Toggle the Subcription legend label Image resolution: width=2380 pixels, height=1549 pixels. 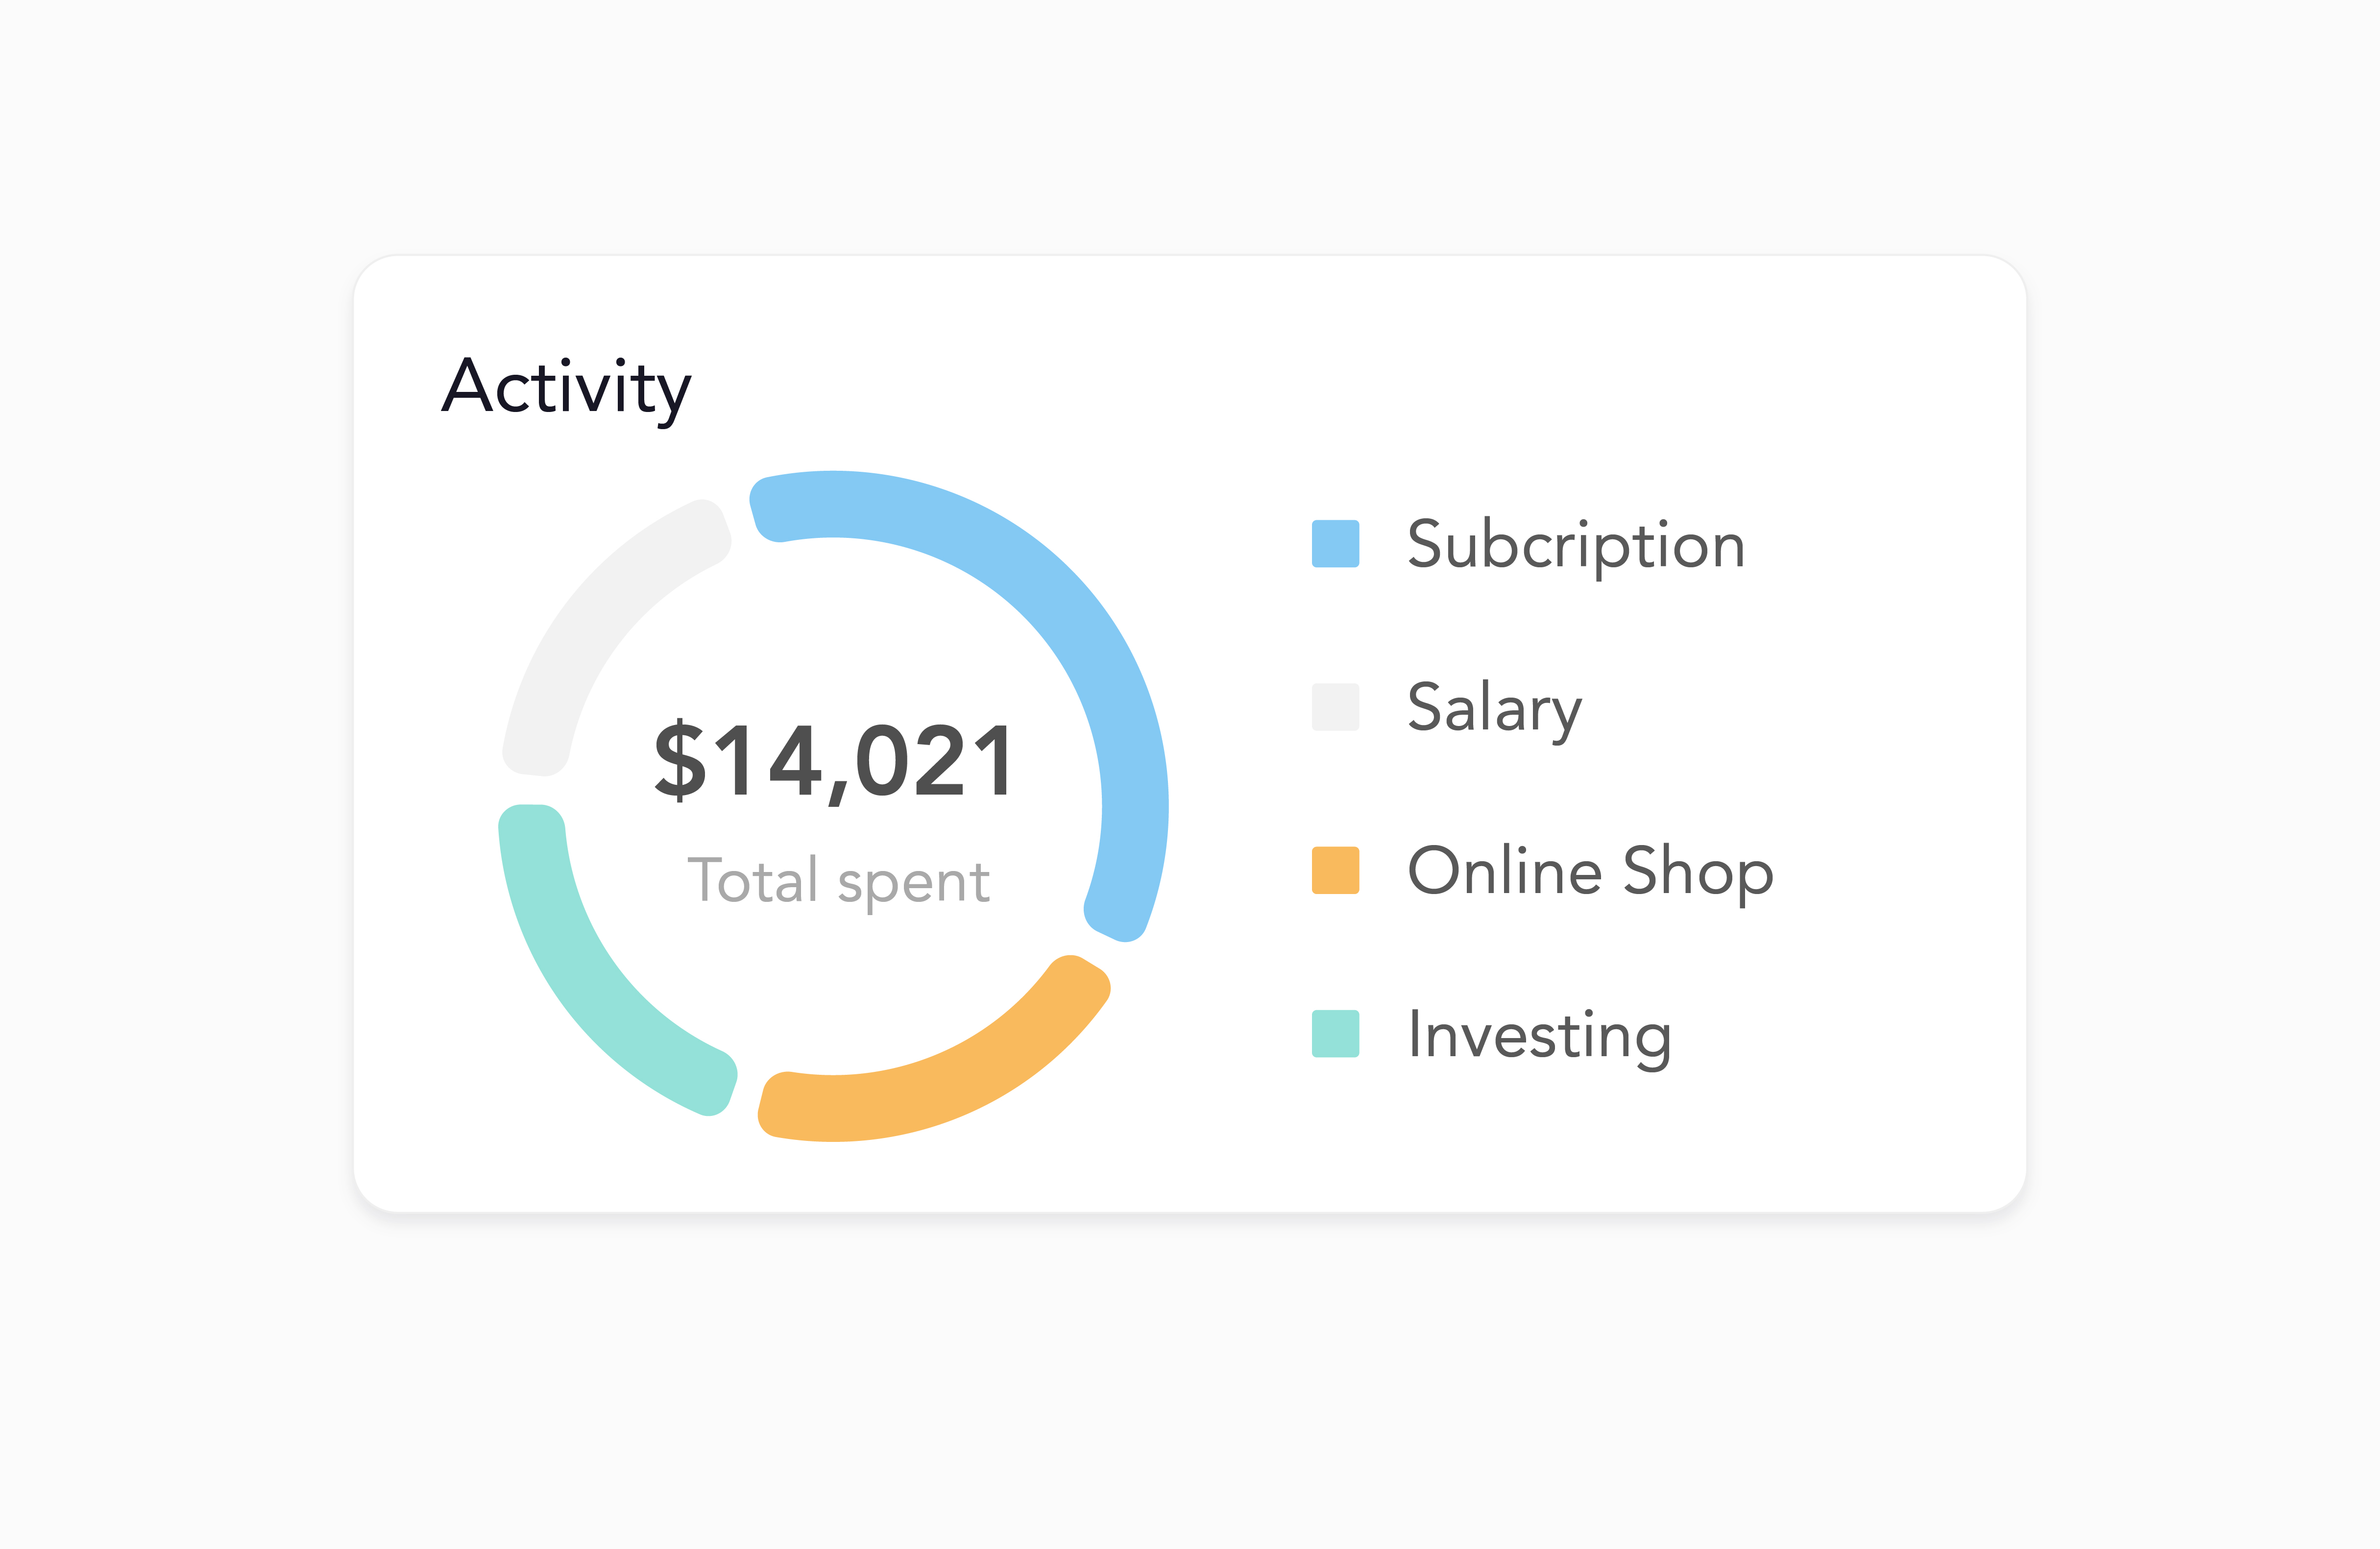[1576, 546]
